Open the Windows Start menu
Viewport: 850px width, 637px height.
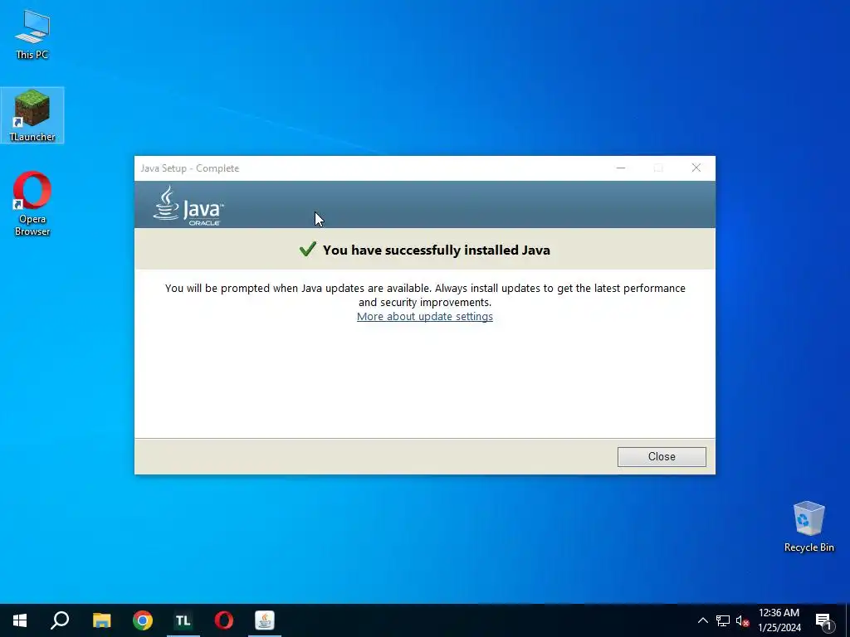(20, 620)
